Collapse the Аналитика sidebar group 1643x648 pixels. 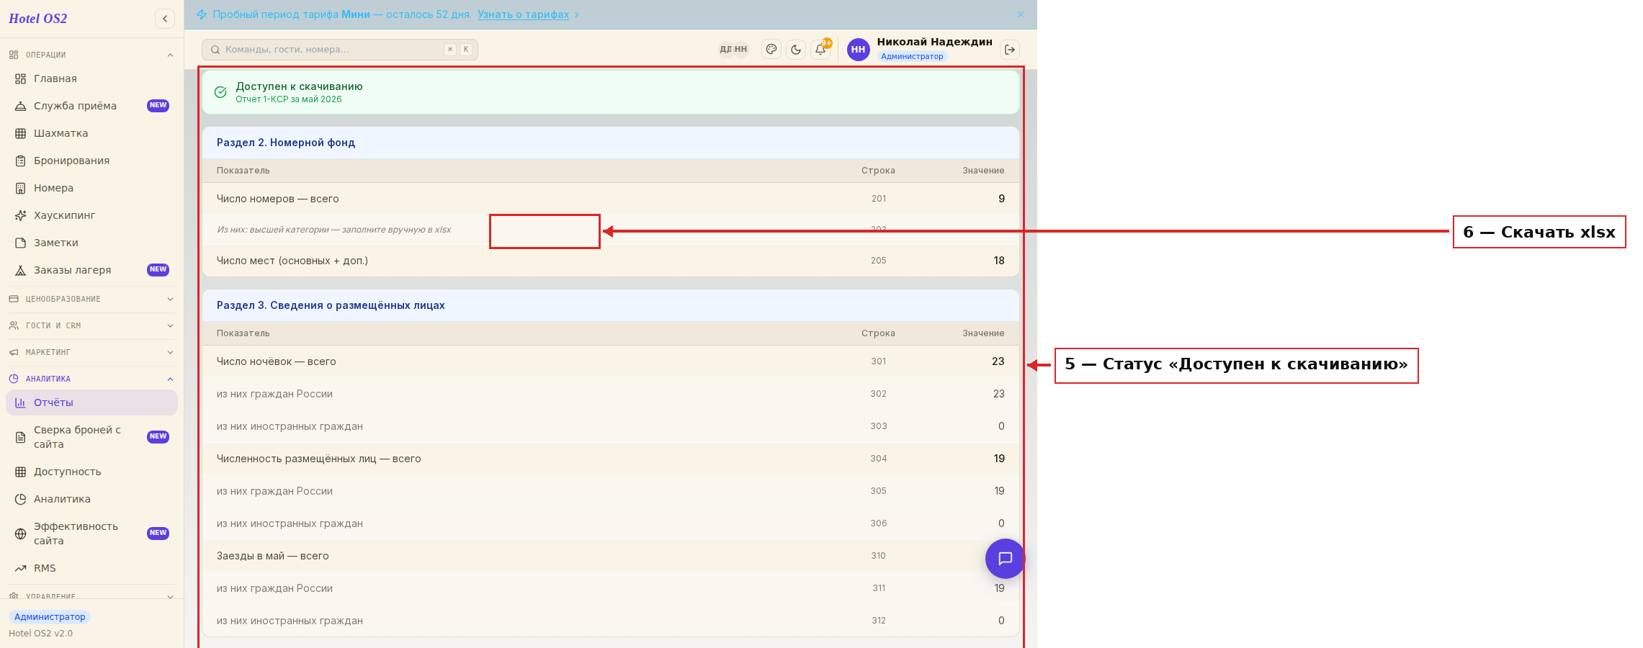coord(91,379)
